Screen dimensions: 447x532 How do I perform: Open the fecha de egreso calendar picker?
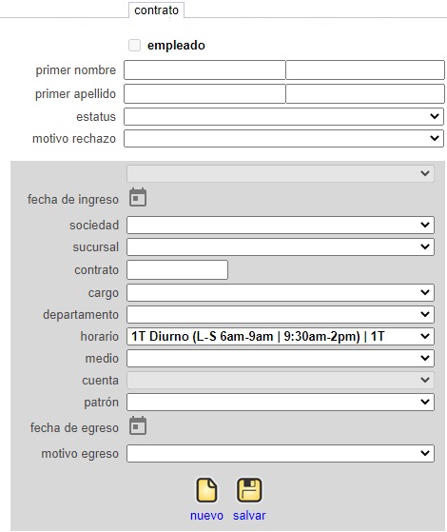click(138, 425)
